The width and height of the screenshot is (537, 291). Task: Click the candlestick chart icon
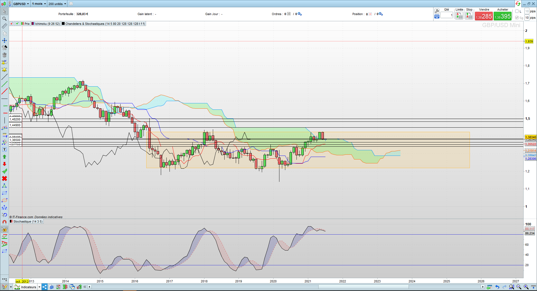(x=3, y=4)
